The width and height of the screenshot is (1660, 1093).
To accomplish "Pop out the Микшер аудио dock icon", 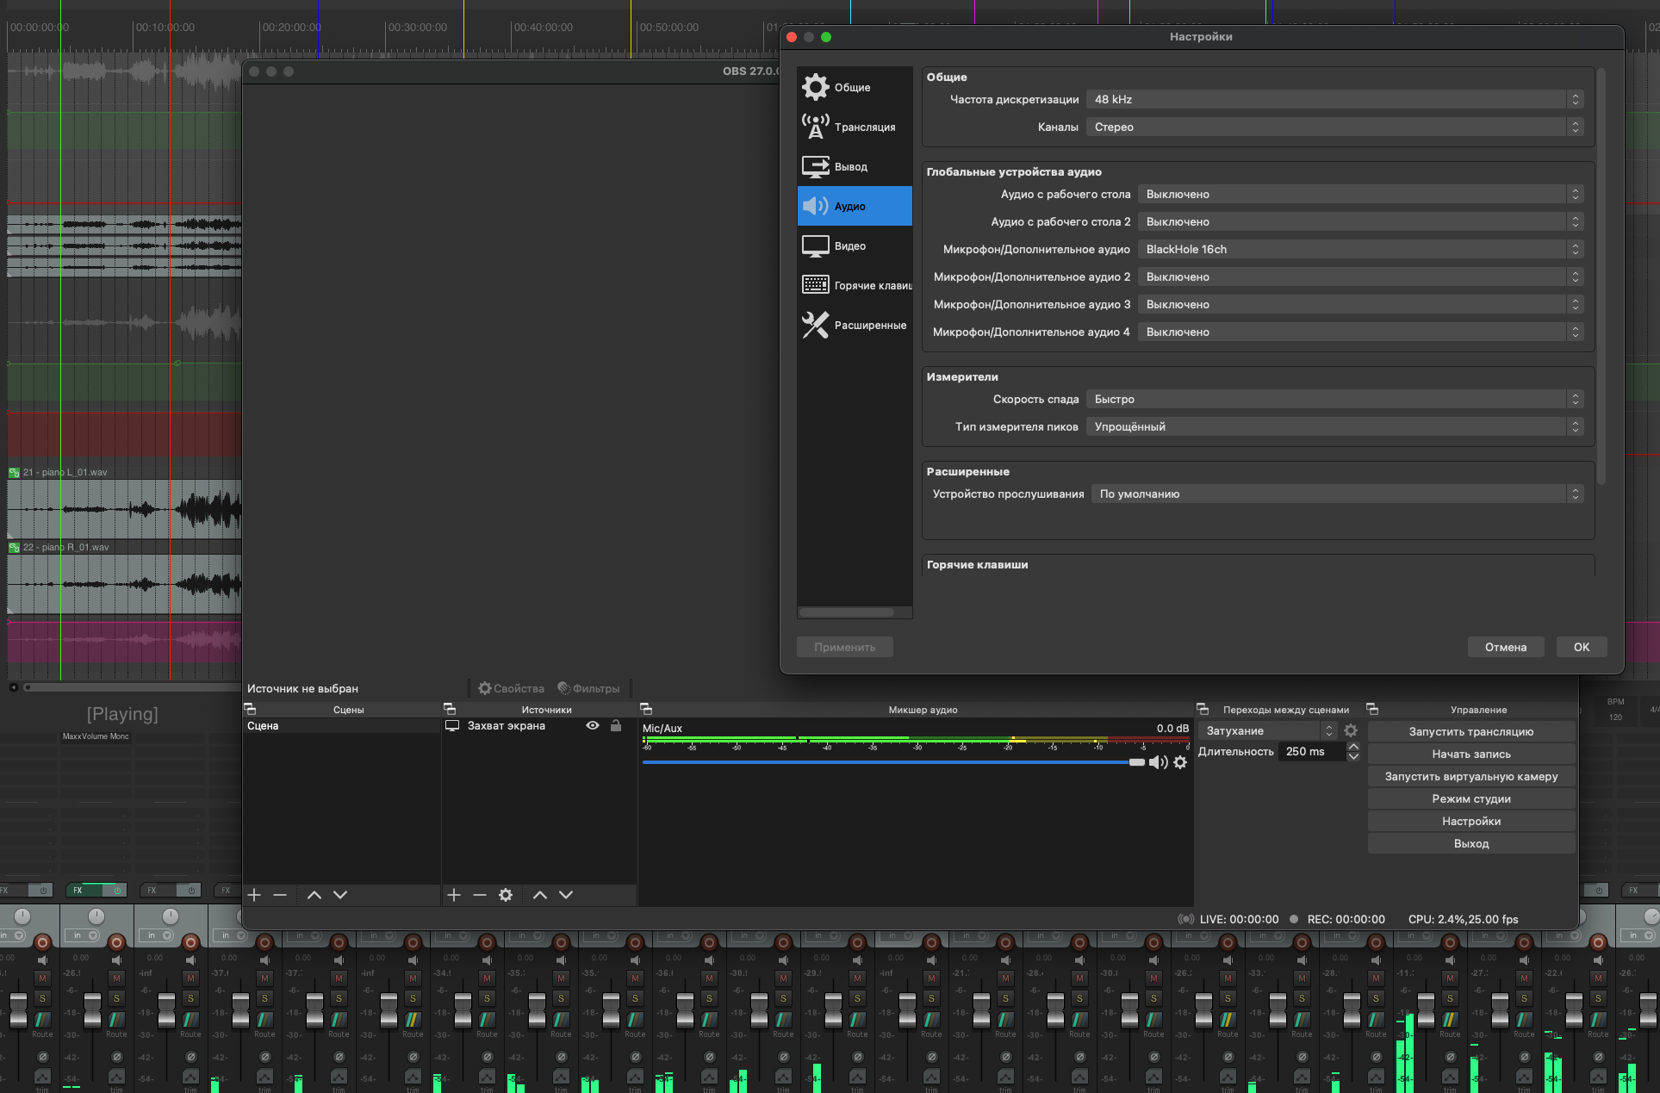I will click(646, 709).
